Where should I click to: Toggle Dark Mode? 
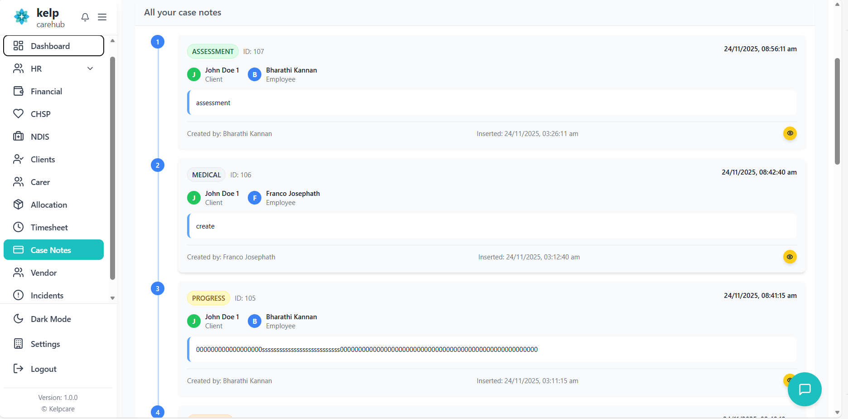[51, 319]
